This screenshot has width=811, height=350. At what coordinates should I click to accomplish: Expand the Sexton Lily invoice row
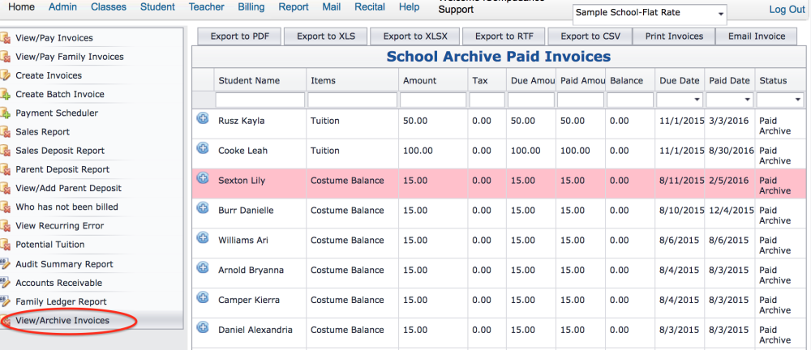pos(203,178)
